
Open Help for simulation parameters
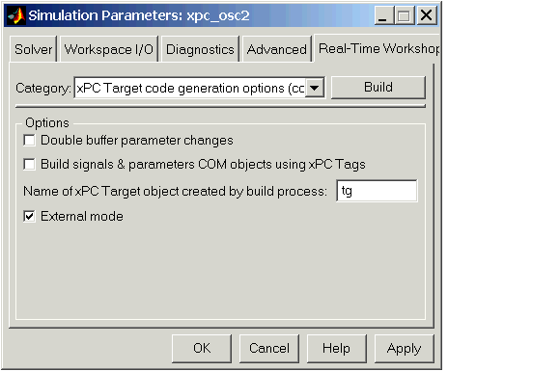pos(336,348)
